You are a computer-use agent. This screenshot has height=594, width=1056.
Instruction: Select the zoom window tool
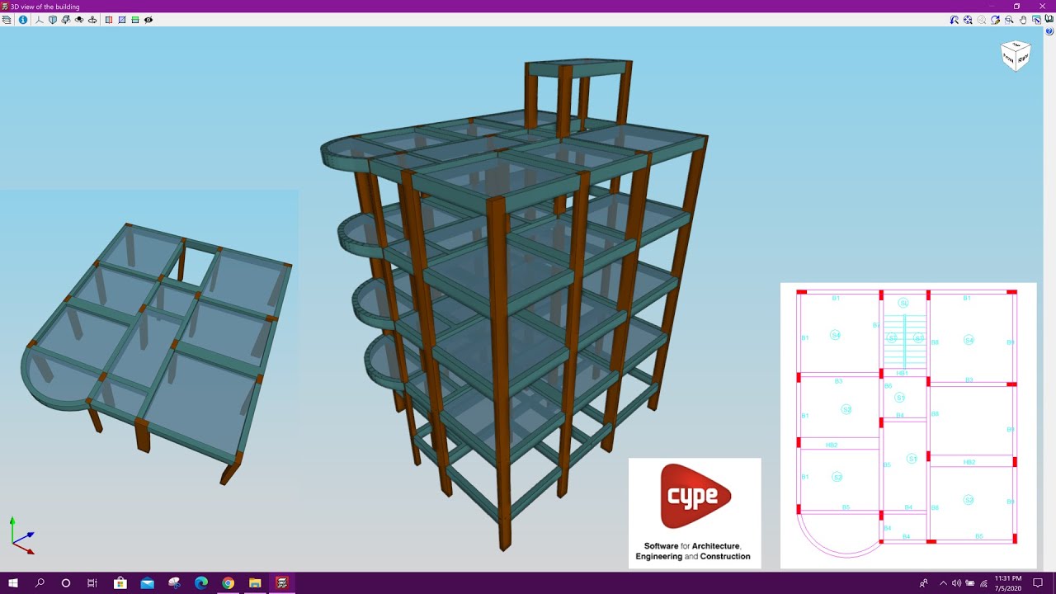coord(1009,20)
